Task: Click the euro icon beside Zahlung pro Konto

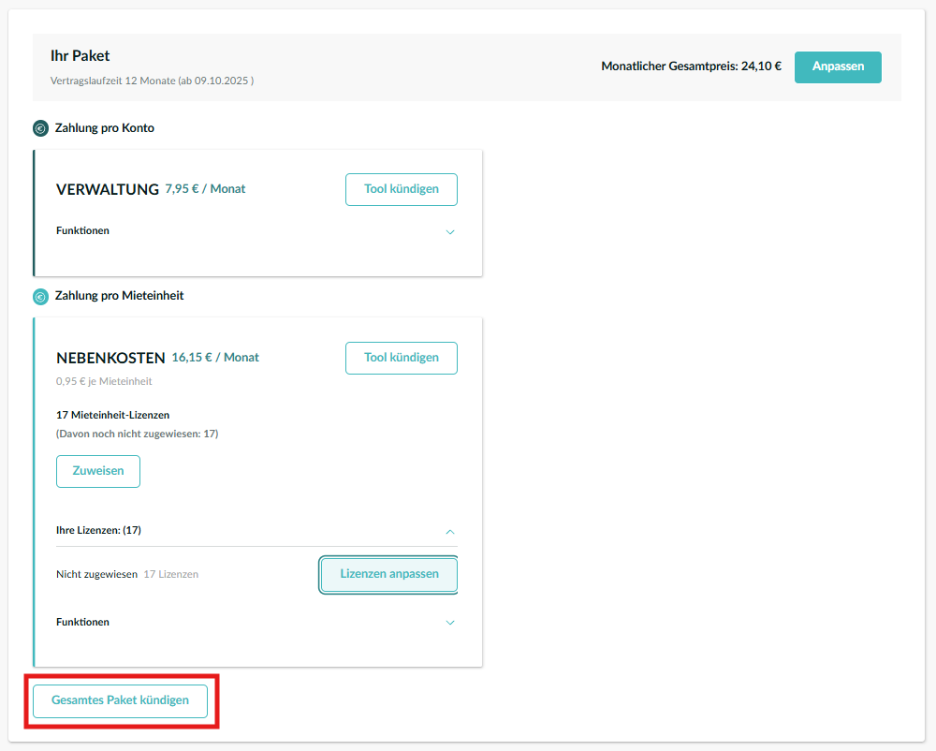Action: point(40,128)
